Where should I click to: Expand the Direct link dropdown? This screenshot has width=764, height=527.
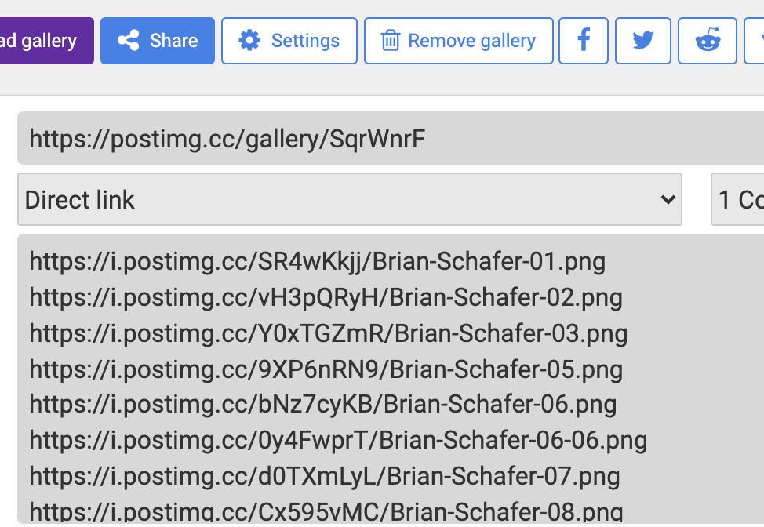(349, 200)
